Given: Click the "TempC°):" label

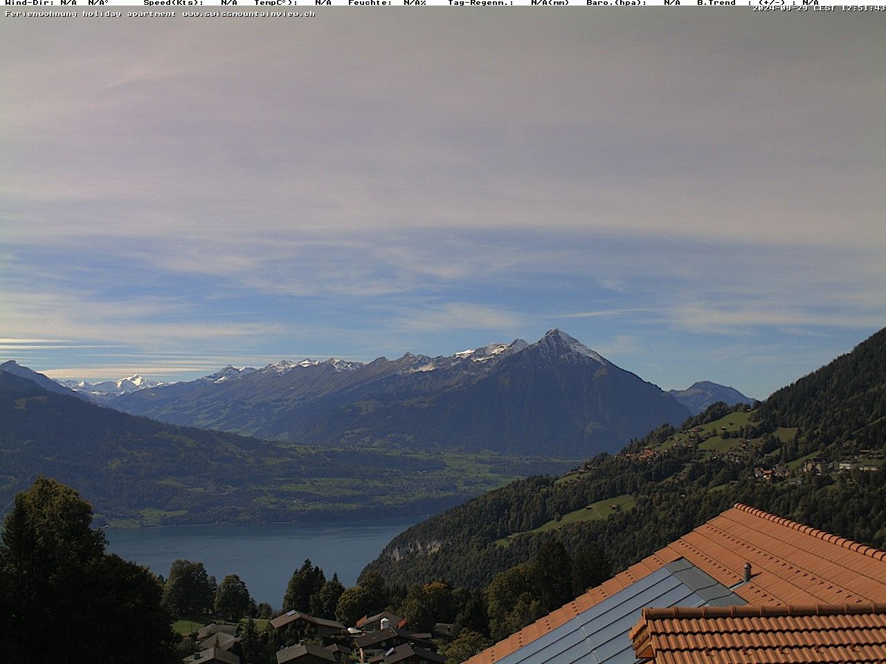Looking at the screenshot, I should [275, 3].
